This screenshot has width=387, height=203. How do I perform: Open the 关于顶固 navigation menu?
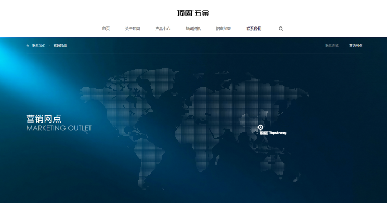pos(133,29)
